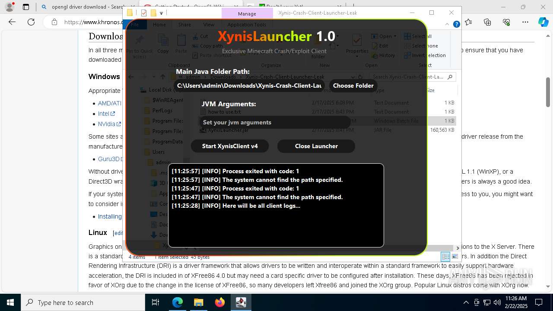Click the Edge page vertical scrollbar
Image resolution: width=553 pixels, height=311 pixels.
pyautogui.click(x=548, y=92)
